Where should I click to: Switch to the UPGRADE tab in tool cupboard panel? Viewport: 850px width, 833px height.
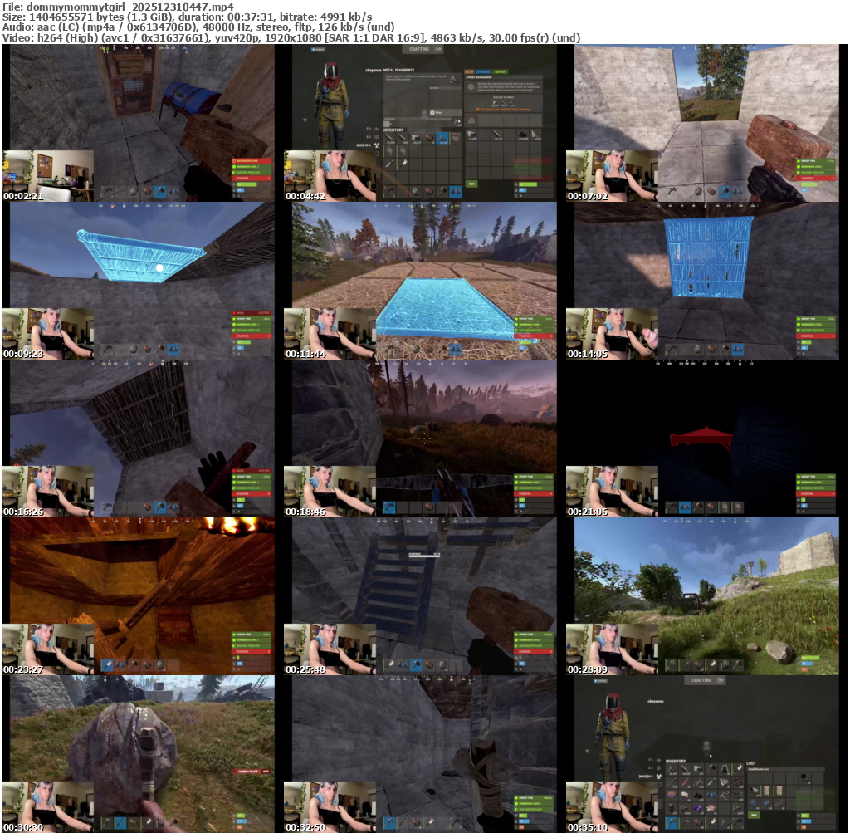point(483,71)
